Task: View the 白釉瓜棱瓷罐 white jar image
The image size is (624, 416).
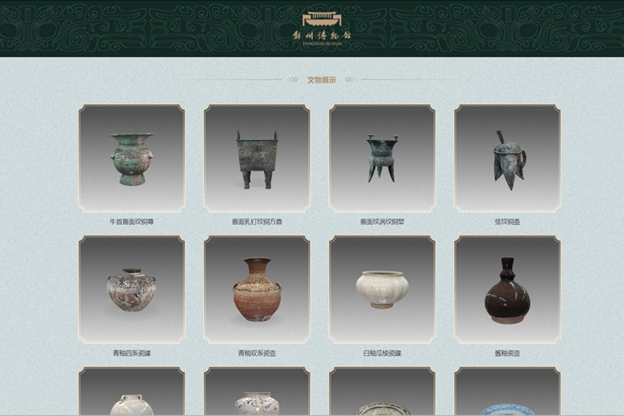Action: (382, 289)
